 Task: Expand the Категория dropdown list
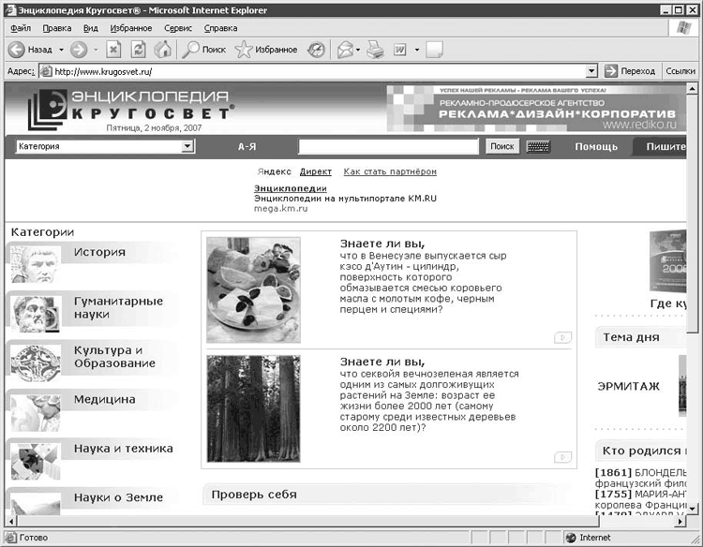coord(187,147)
